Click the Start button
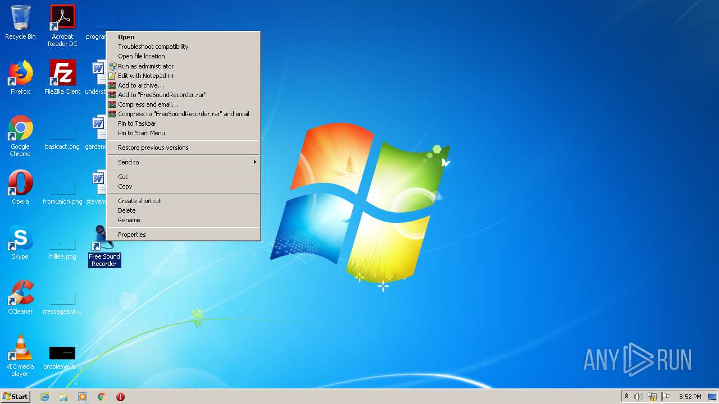The height and width of the screenshot is (404, 719). (x=15, y=397)
